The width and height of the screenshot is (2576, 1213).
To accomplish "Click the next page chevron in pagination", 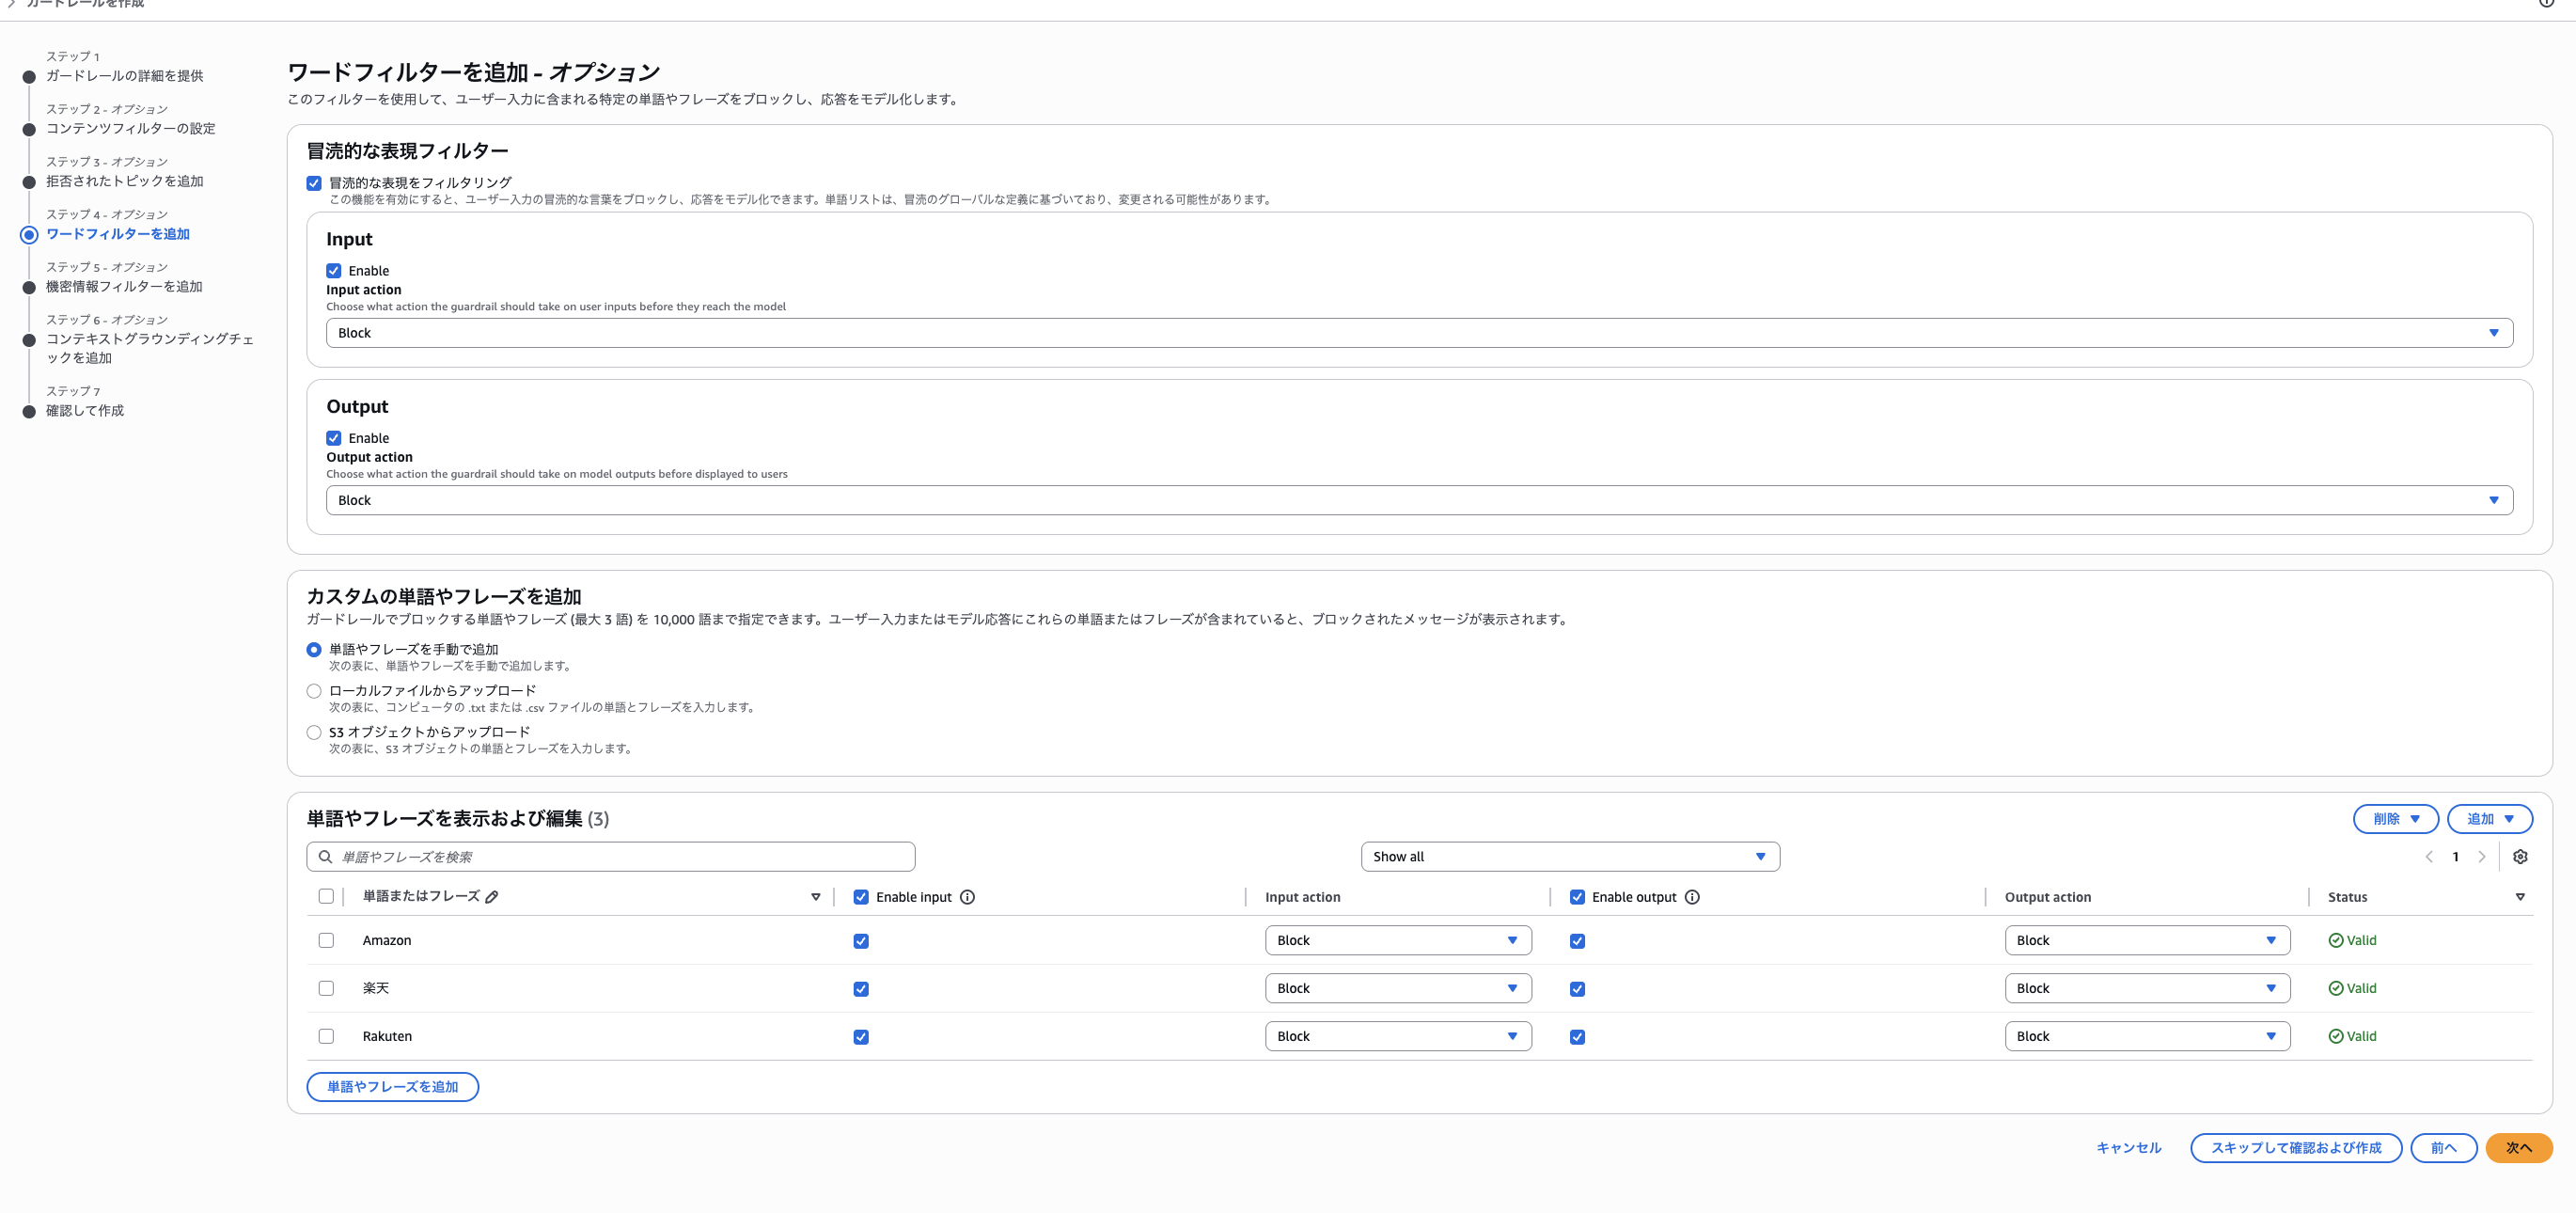I will click(2483, 856).
